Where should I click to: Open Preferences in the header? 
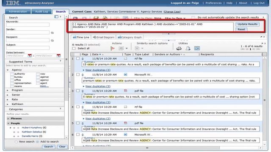(213, 3)
